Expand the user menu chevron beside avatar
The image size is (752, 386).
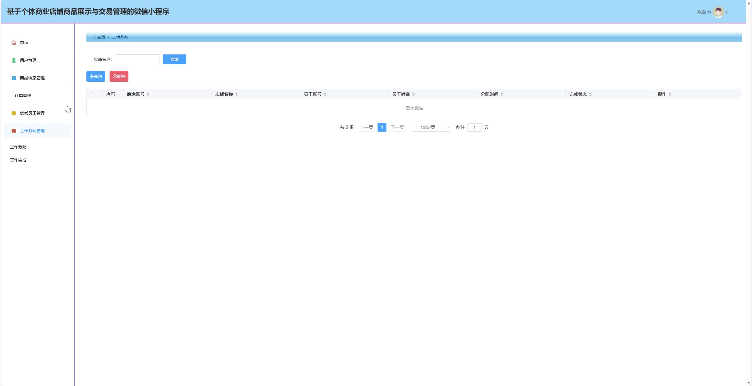click(x=726, y=12)
